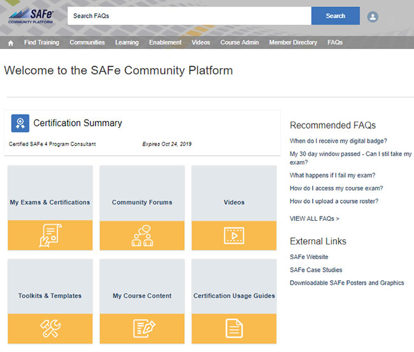The width and height of the screenshot is (414, 352).
Task: Click the Certification Summary heading
Action: click(x=78, y=123)
